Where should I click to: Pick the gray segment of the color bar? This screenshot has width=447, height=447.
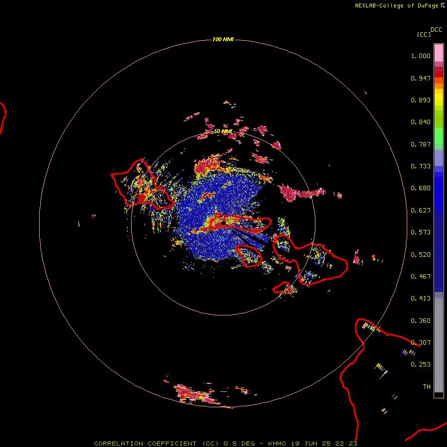[x=439, y=345]
